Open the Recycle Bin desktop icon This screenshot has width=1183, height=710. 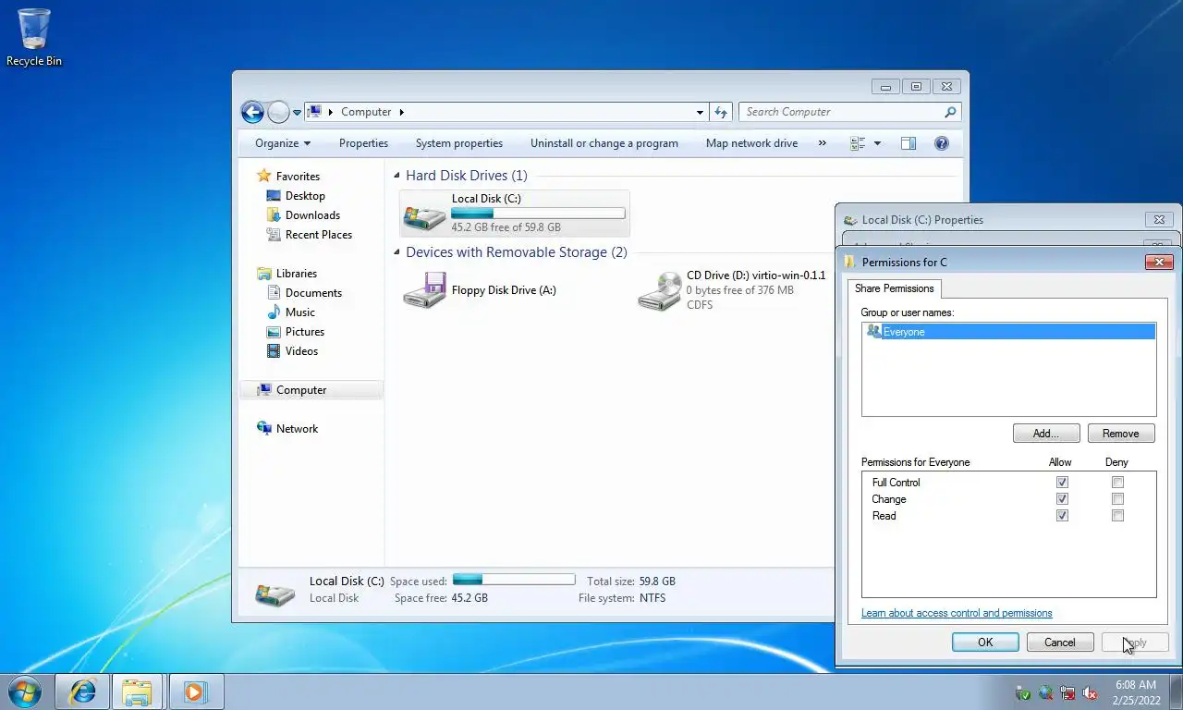[x=34, y=37]
